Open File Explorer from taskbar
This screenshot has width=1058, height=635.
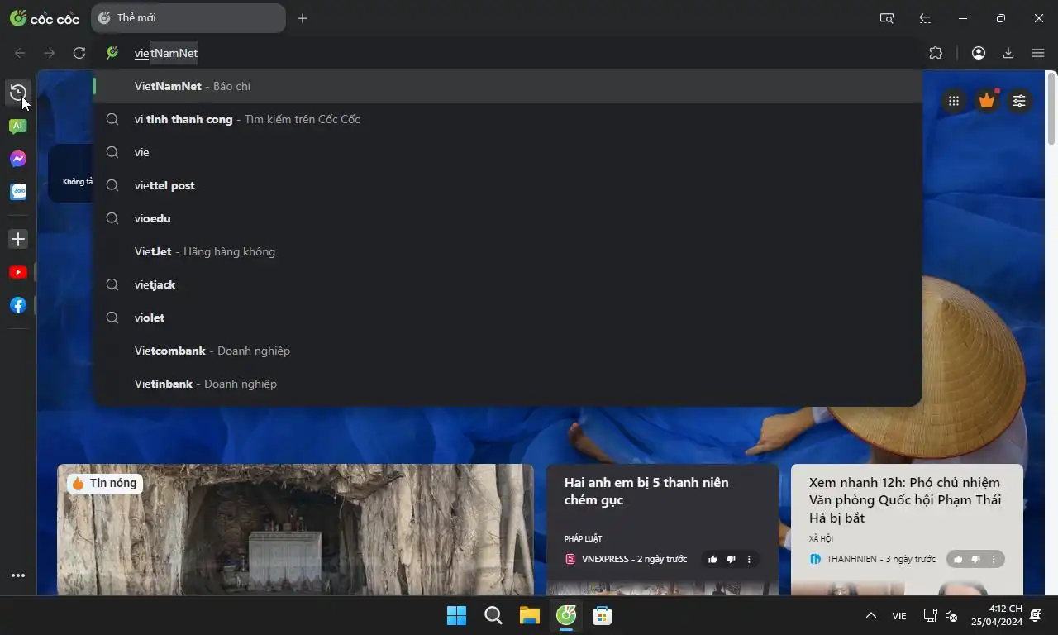tap(529, 615)
